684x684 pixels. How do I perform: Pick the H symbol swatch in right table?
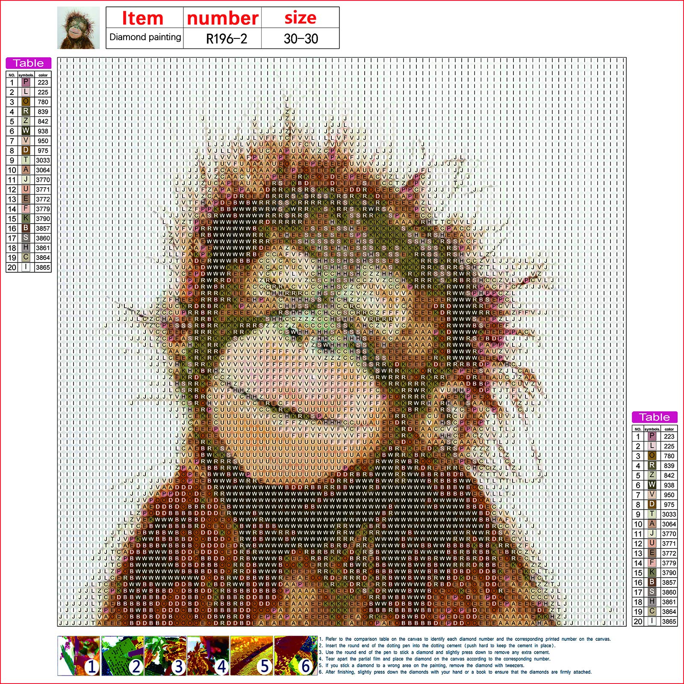tap(652, 602)
